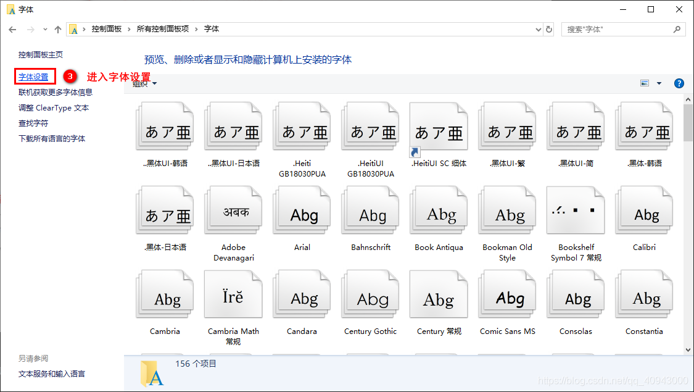Open the Candara font icon

point(302,294)
